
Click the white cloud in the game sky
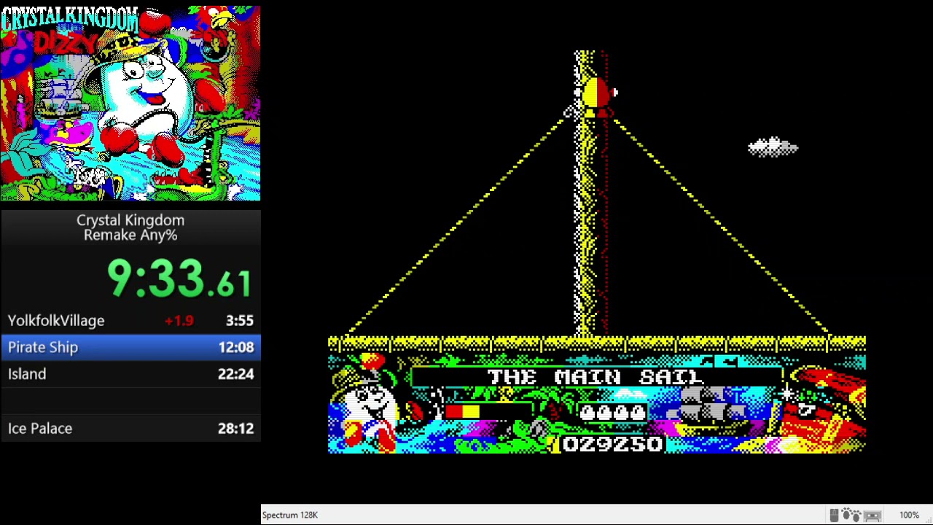click(773, 147)
